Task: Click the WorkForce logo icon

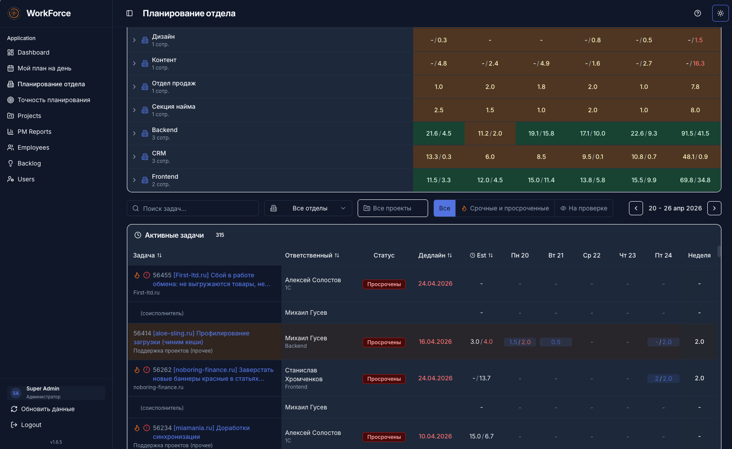Action: pos(14,13)
